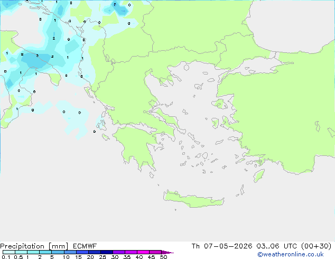
Task: Click the precipitation value '3' on the map
Action: point(38,56)
